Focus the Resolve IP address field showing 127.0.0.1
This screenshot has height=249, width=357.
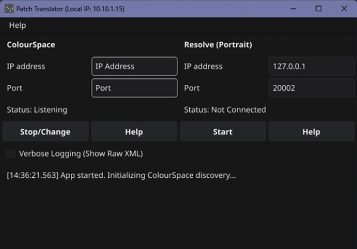coord(311,66)
